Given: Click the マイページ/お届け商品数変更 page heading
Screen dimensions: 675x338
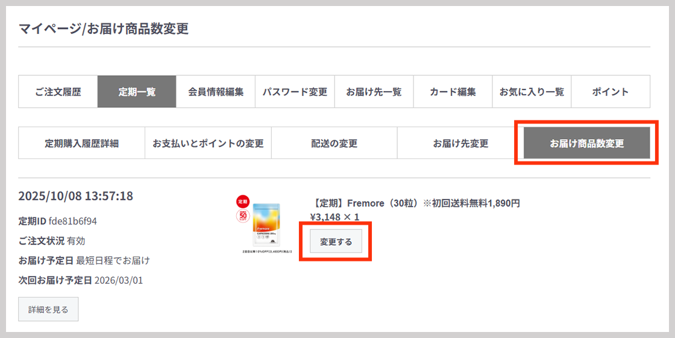Looking at the screenshot, I should pos(104,28).
